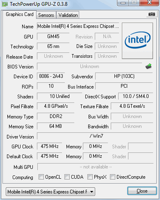Click the GPU field showing GM45
The image size is (160, 200).
pos(53,36)
